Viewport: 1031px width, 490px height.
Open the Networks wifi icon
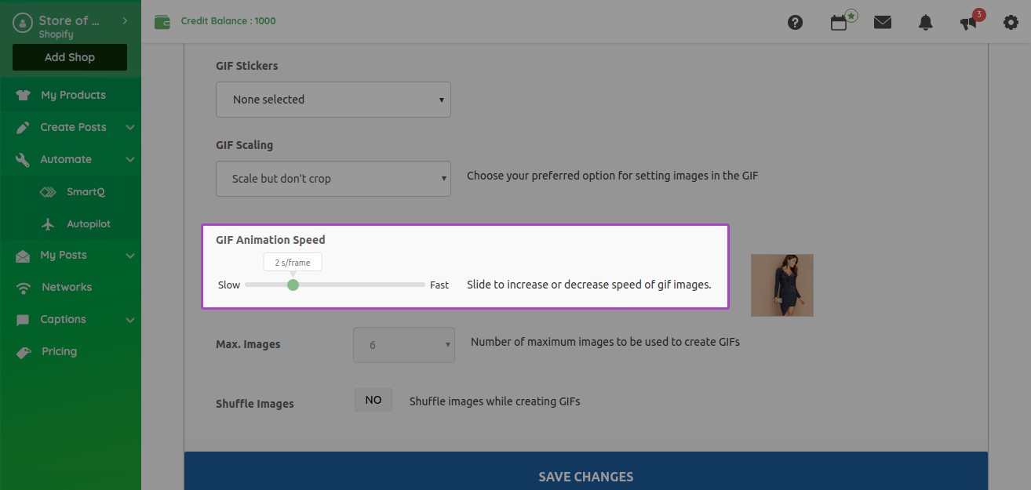pos(22,286)
